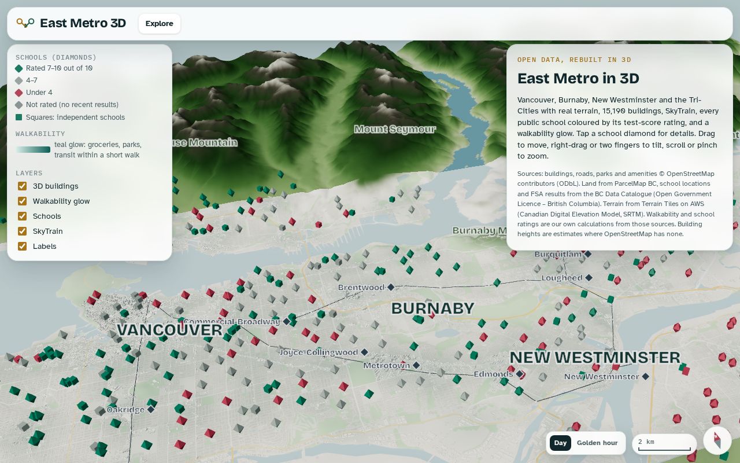This screenshot has width=740, height=463.
Task: Select the Brentwood station marker
Action: (391, 287)
